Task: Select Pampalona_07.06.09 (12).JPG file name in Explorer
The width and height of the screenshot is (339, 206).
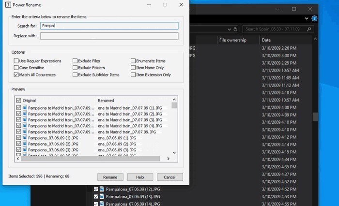Action: click(133, 189)
